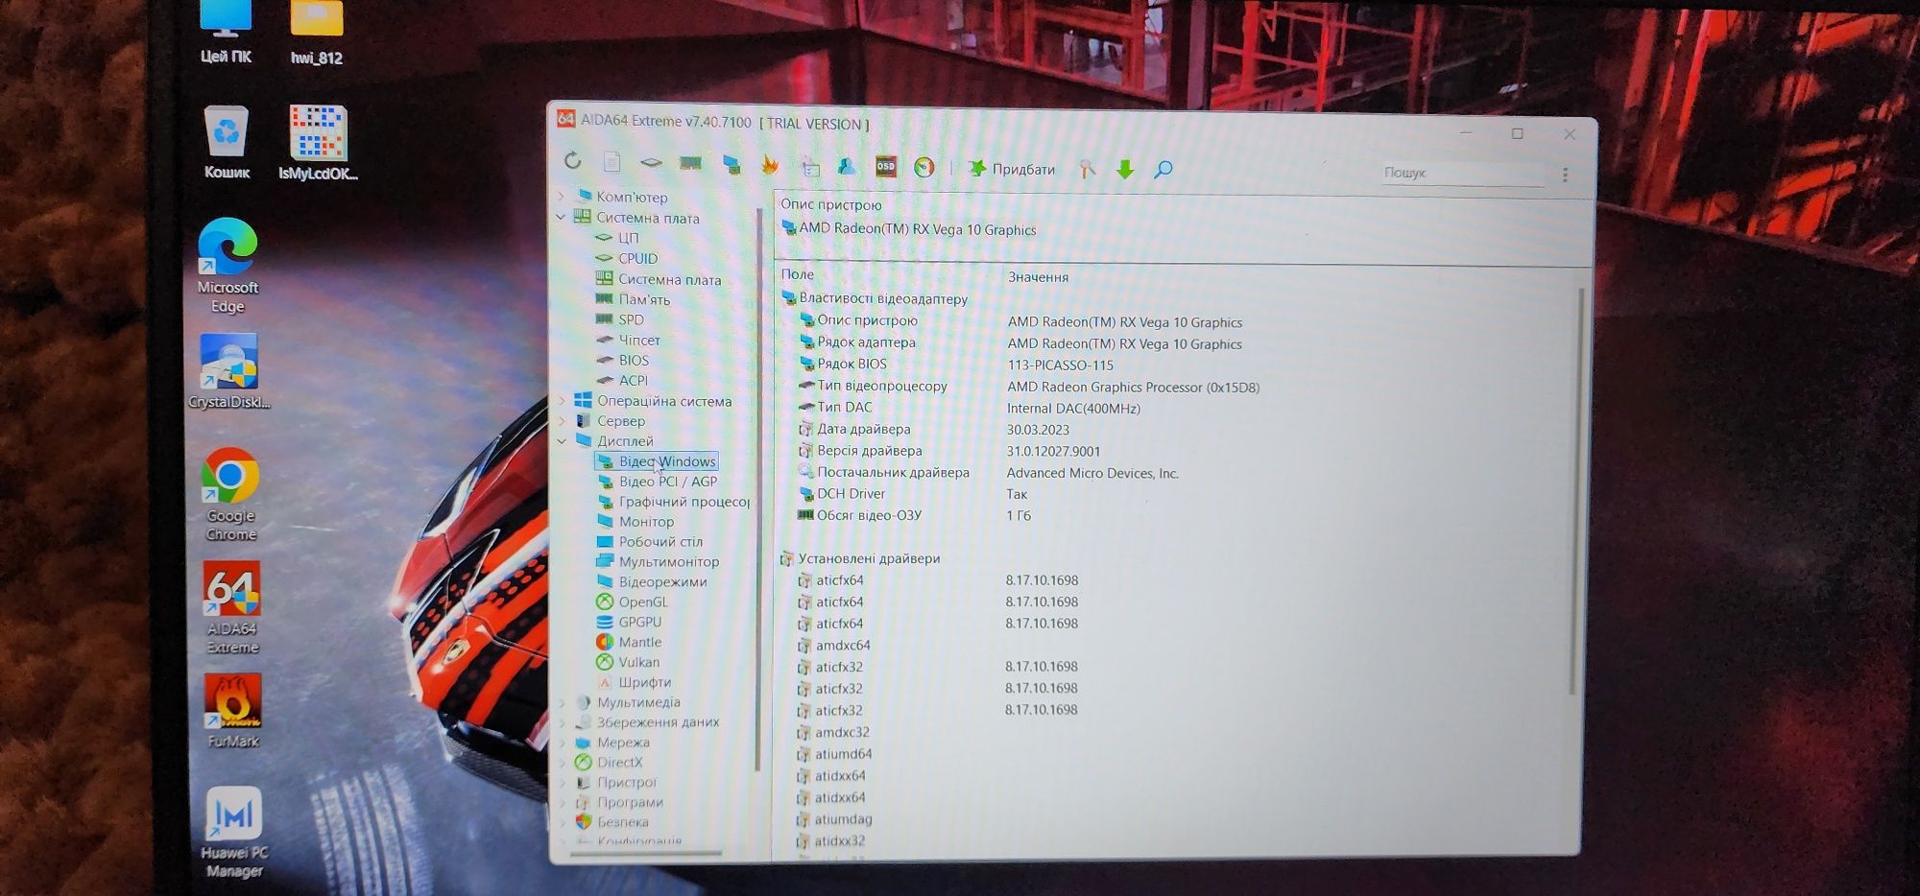Viewport: 1920px width, 896px height.
Task: Open AIDA64 Extreme desktop shortcut
Action: coord(232,607)
